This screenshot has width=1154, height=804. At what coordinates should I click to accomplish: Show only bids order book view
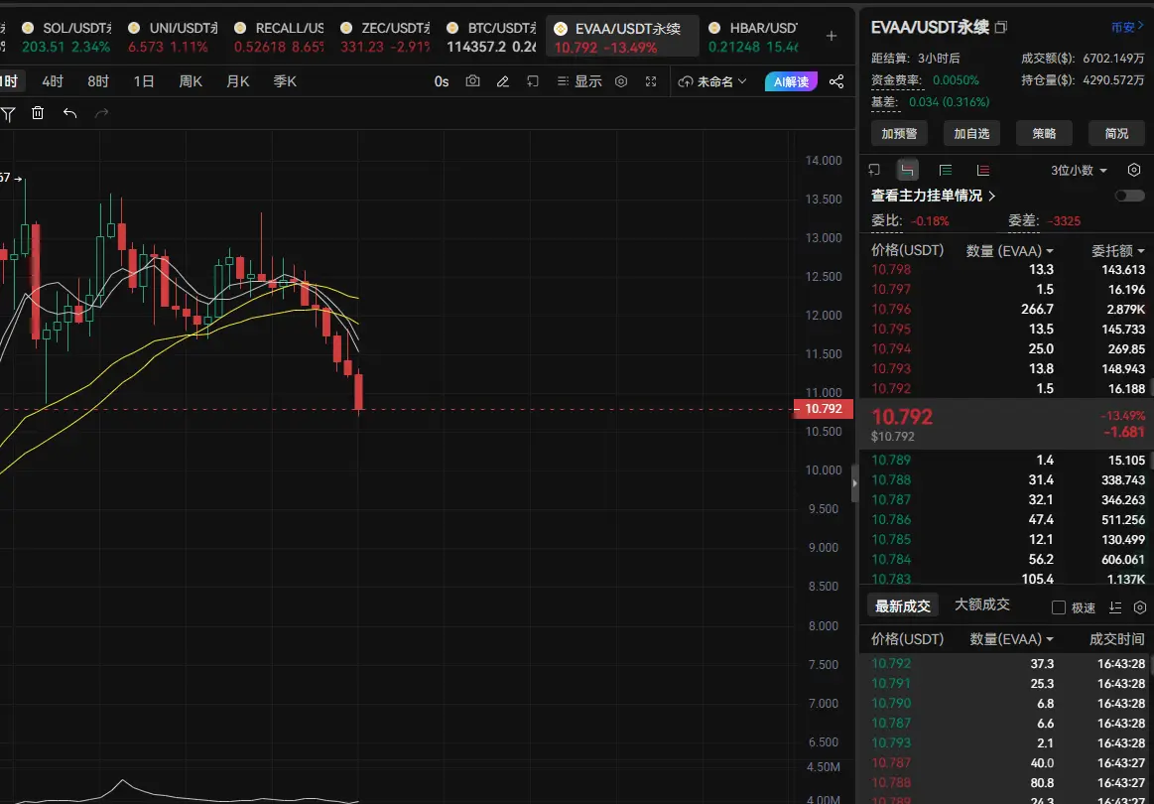[x=946, y=170]
